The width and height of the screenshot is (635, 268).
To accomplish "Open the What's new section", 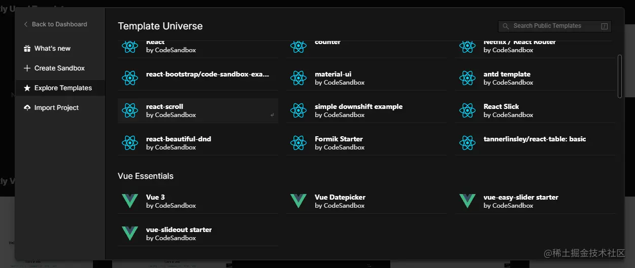I will [60, 49].
